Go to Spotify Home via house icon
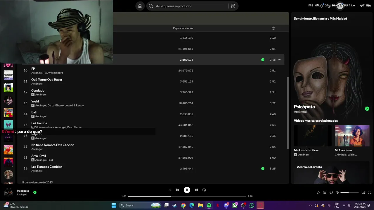 [140, 6]
